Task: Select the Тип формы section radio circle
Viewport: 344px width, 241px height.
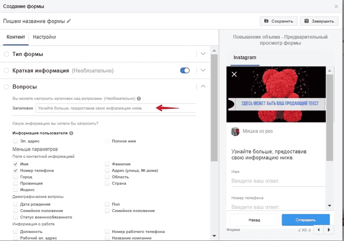Action: tap(6, 54)
